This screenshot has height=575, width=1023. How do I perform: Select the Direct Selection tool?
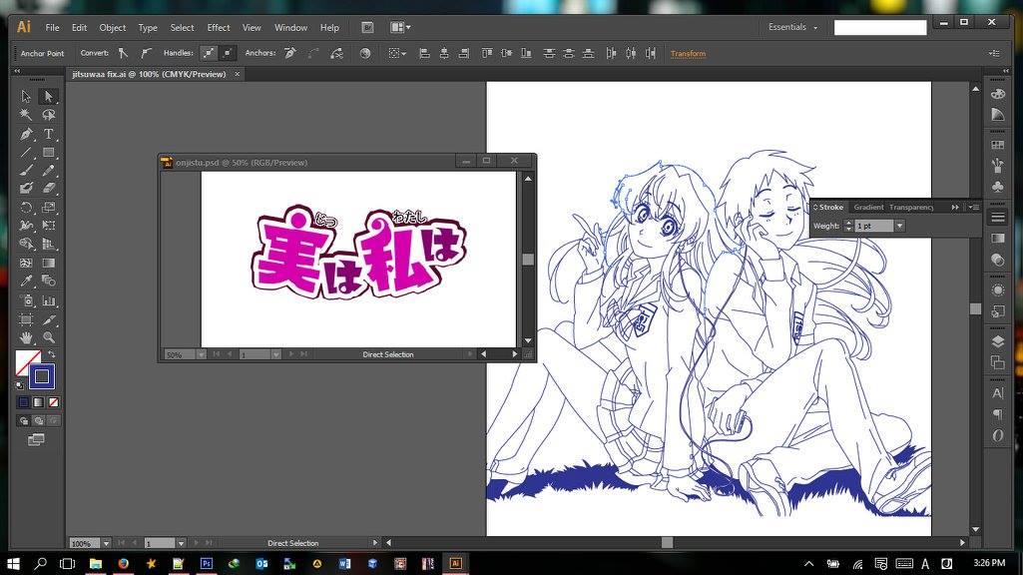point(48,96)
